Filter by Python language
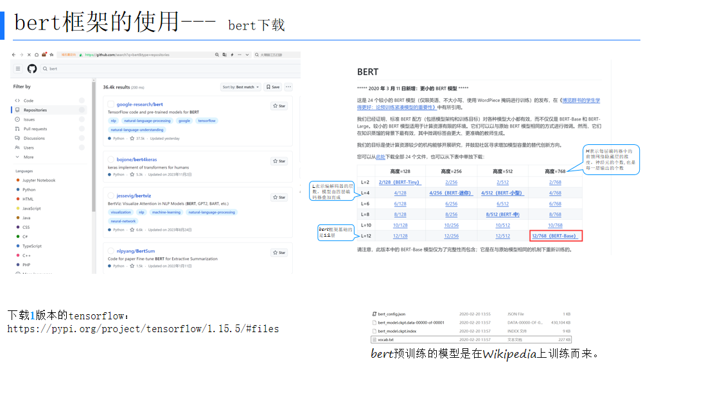 tap(26, 190)
